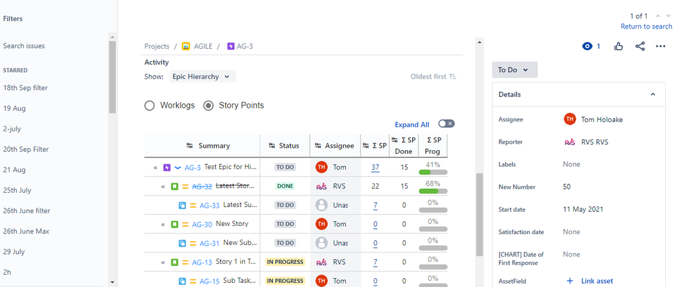
Task: Open the Epic Hierarchy show dropdown
Action: (x=202, y=76)
